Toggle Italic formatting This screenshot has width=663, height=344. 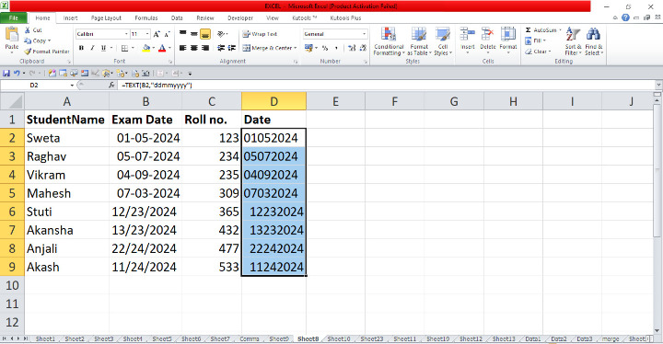pos(92,48)
